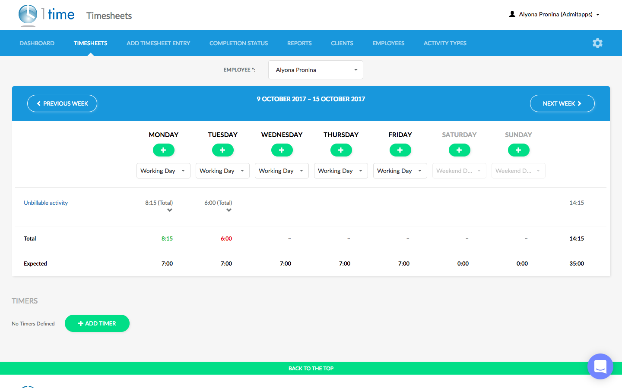This screenshot has height=388, width=622.
Task: Expand Monday's 8:15 total entries
Action: (170, 210)
